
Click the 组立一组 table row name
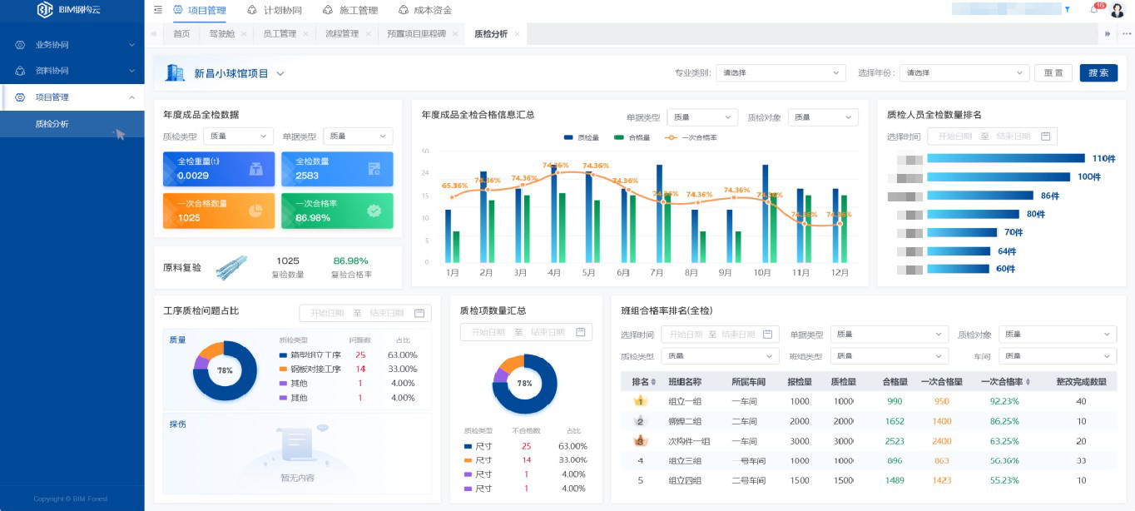tap(686, 401)
